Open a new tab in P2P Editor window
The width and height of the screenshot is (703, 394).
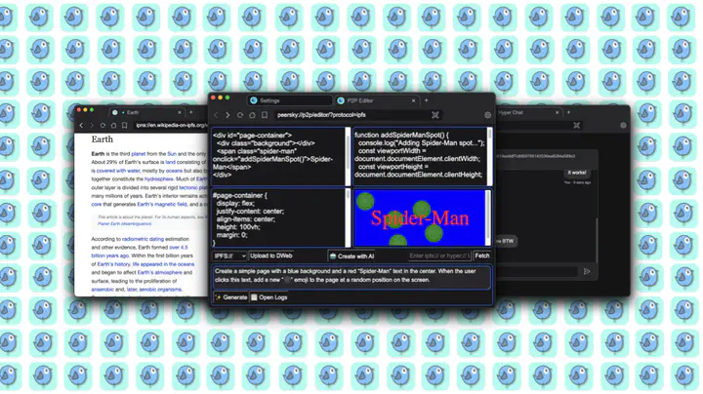click(426, 100)
